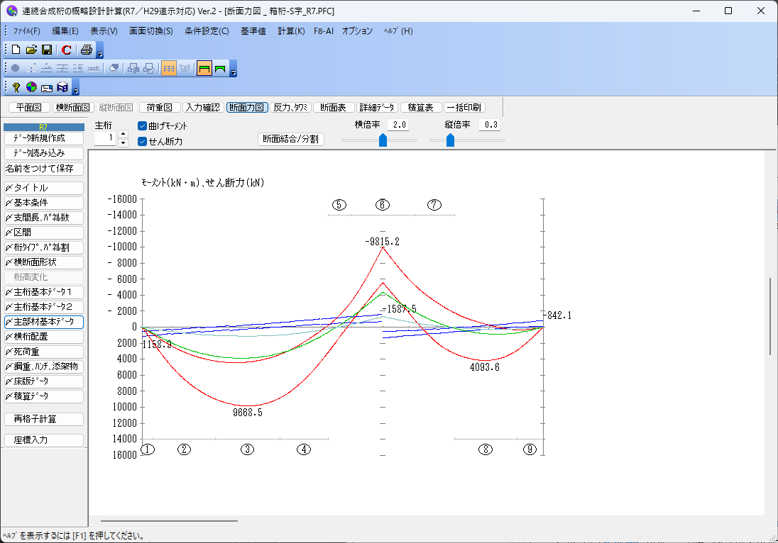Click the 縦倍率 value field showing 0.3
The width and height of the screenshot is (778, 543).
pyautogui.click(x=491, y=125)
